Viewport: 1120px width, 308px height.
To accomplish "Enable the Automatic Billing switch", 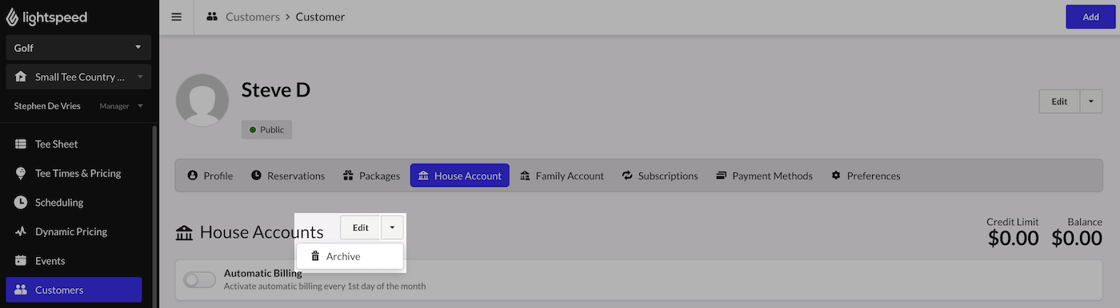I will pos(200,279).
